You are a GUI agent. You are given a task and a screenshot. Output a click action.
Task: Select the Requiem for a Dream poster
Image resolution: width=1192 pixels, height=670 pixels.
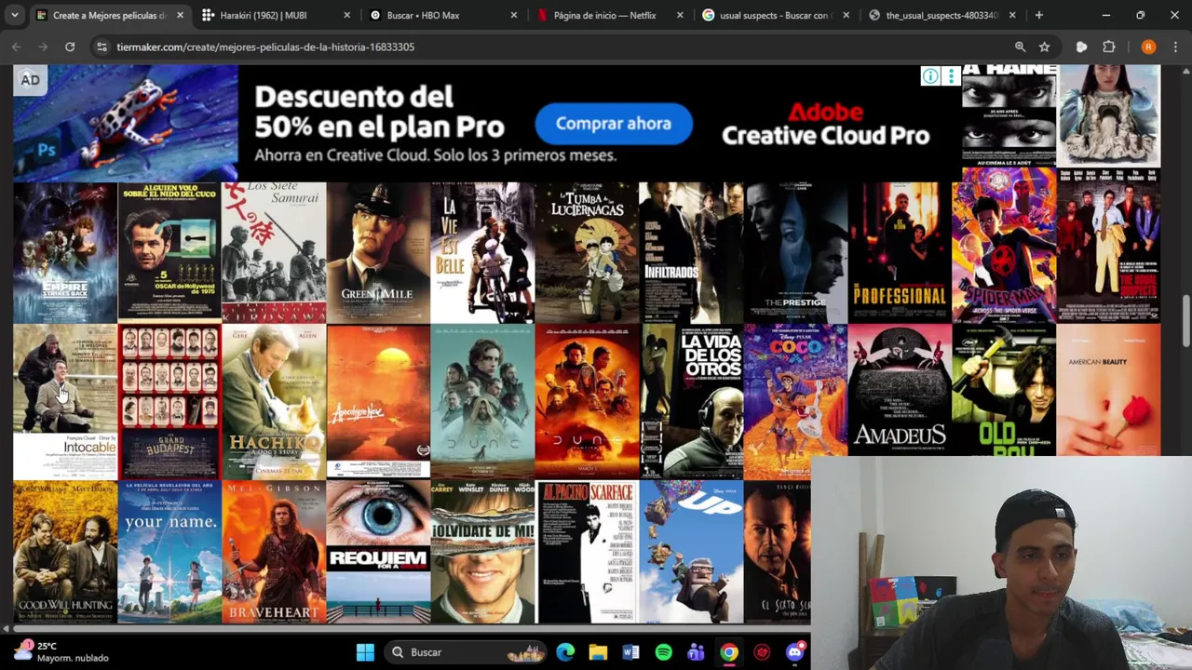378,552
